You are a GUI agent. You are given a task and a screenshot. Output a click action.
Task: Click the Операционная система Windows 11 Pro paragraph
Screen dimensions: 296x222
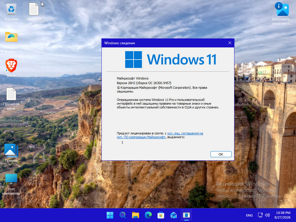[168, 103]
